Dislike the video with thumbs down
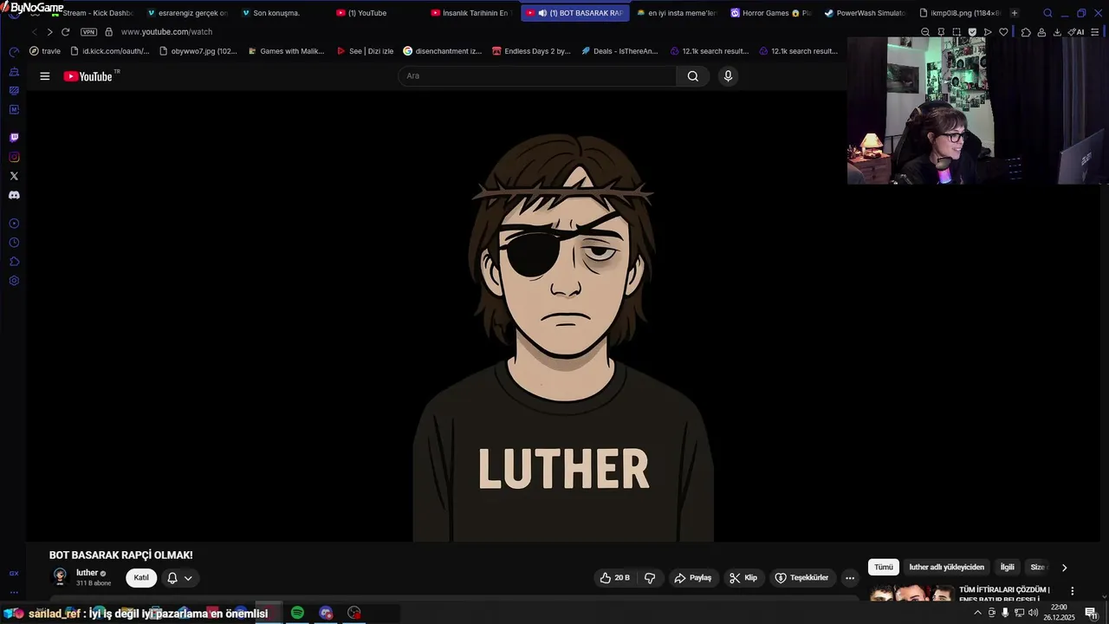 [650, 578]
